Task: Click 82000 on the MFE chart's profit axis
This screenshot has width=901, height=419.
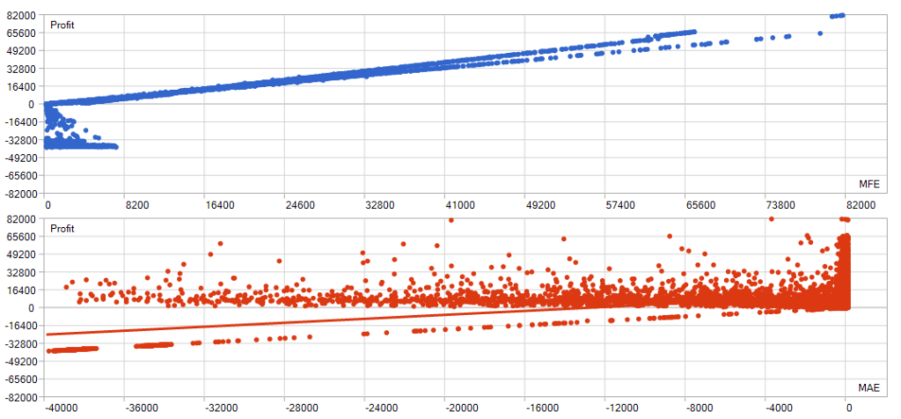Action: 22,15
